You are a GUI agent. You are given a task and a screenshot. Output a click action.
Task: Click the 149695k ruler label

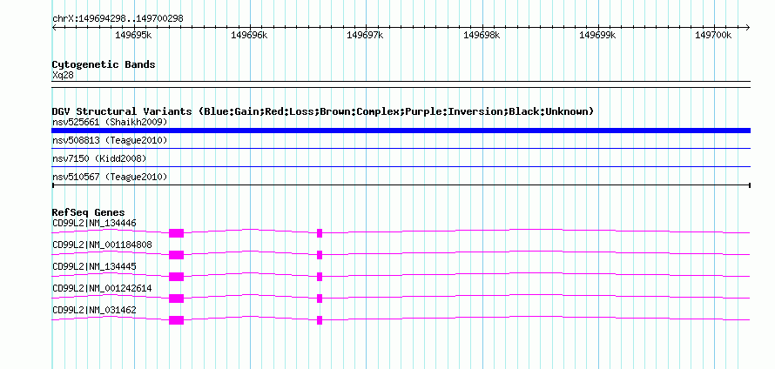(133, 35)
